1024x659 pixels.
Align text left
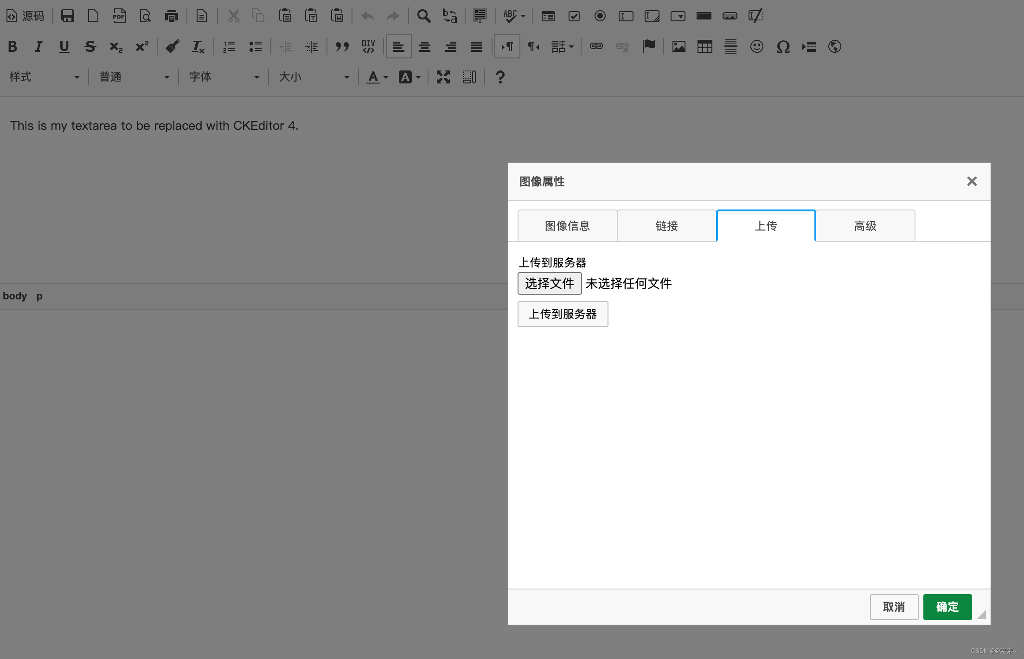(x=399, y=46)
